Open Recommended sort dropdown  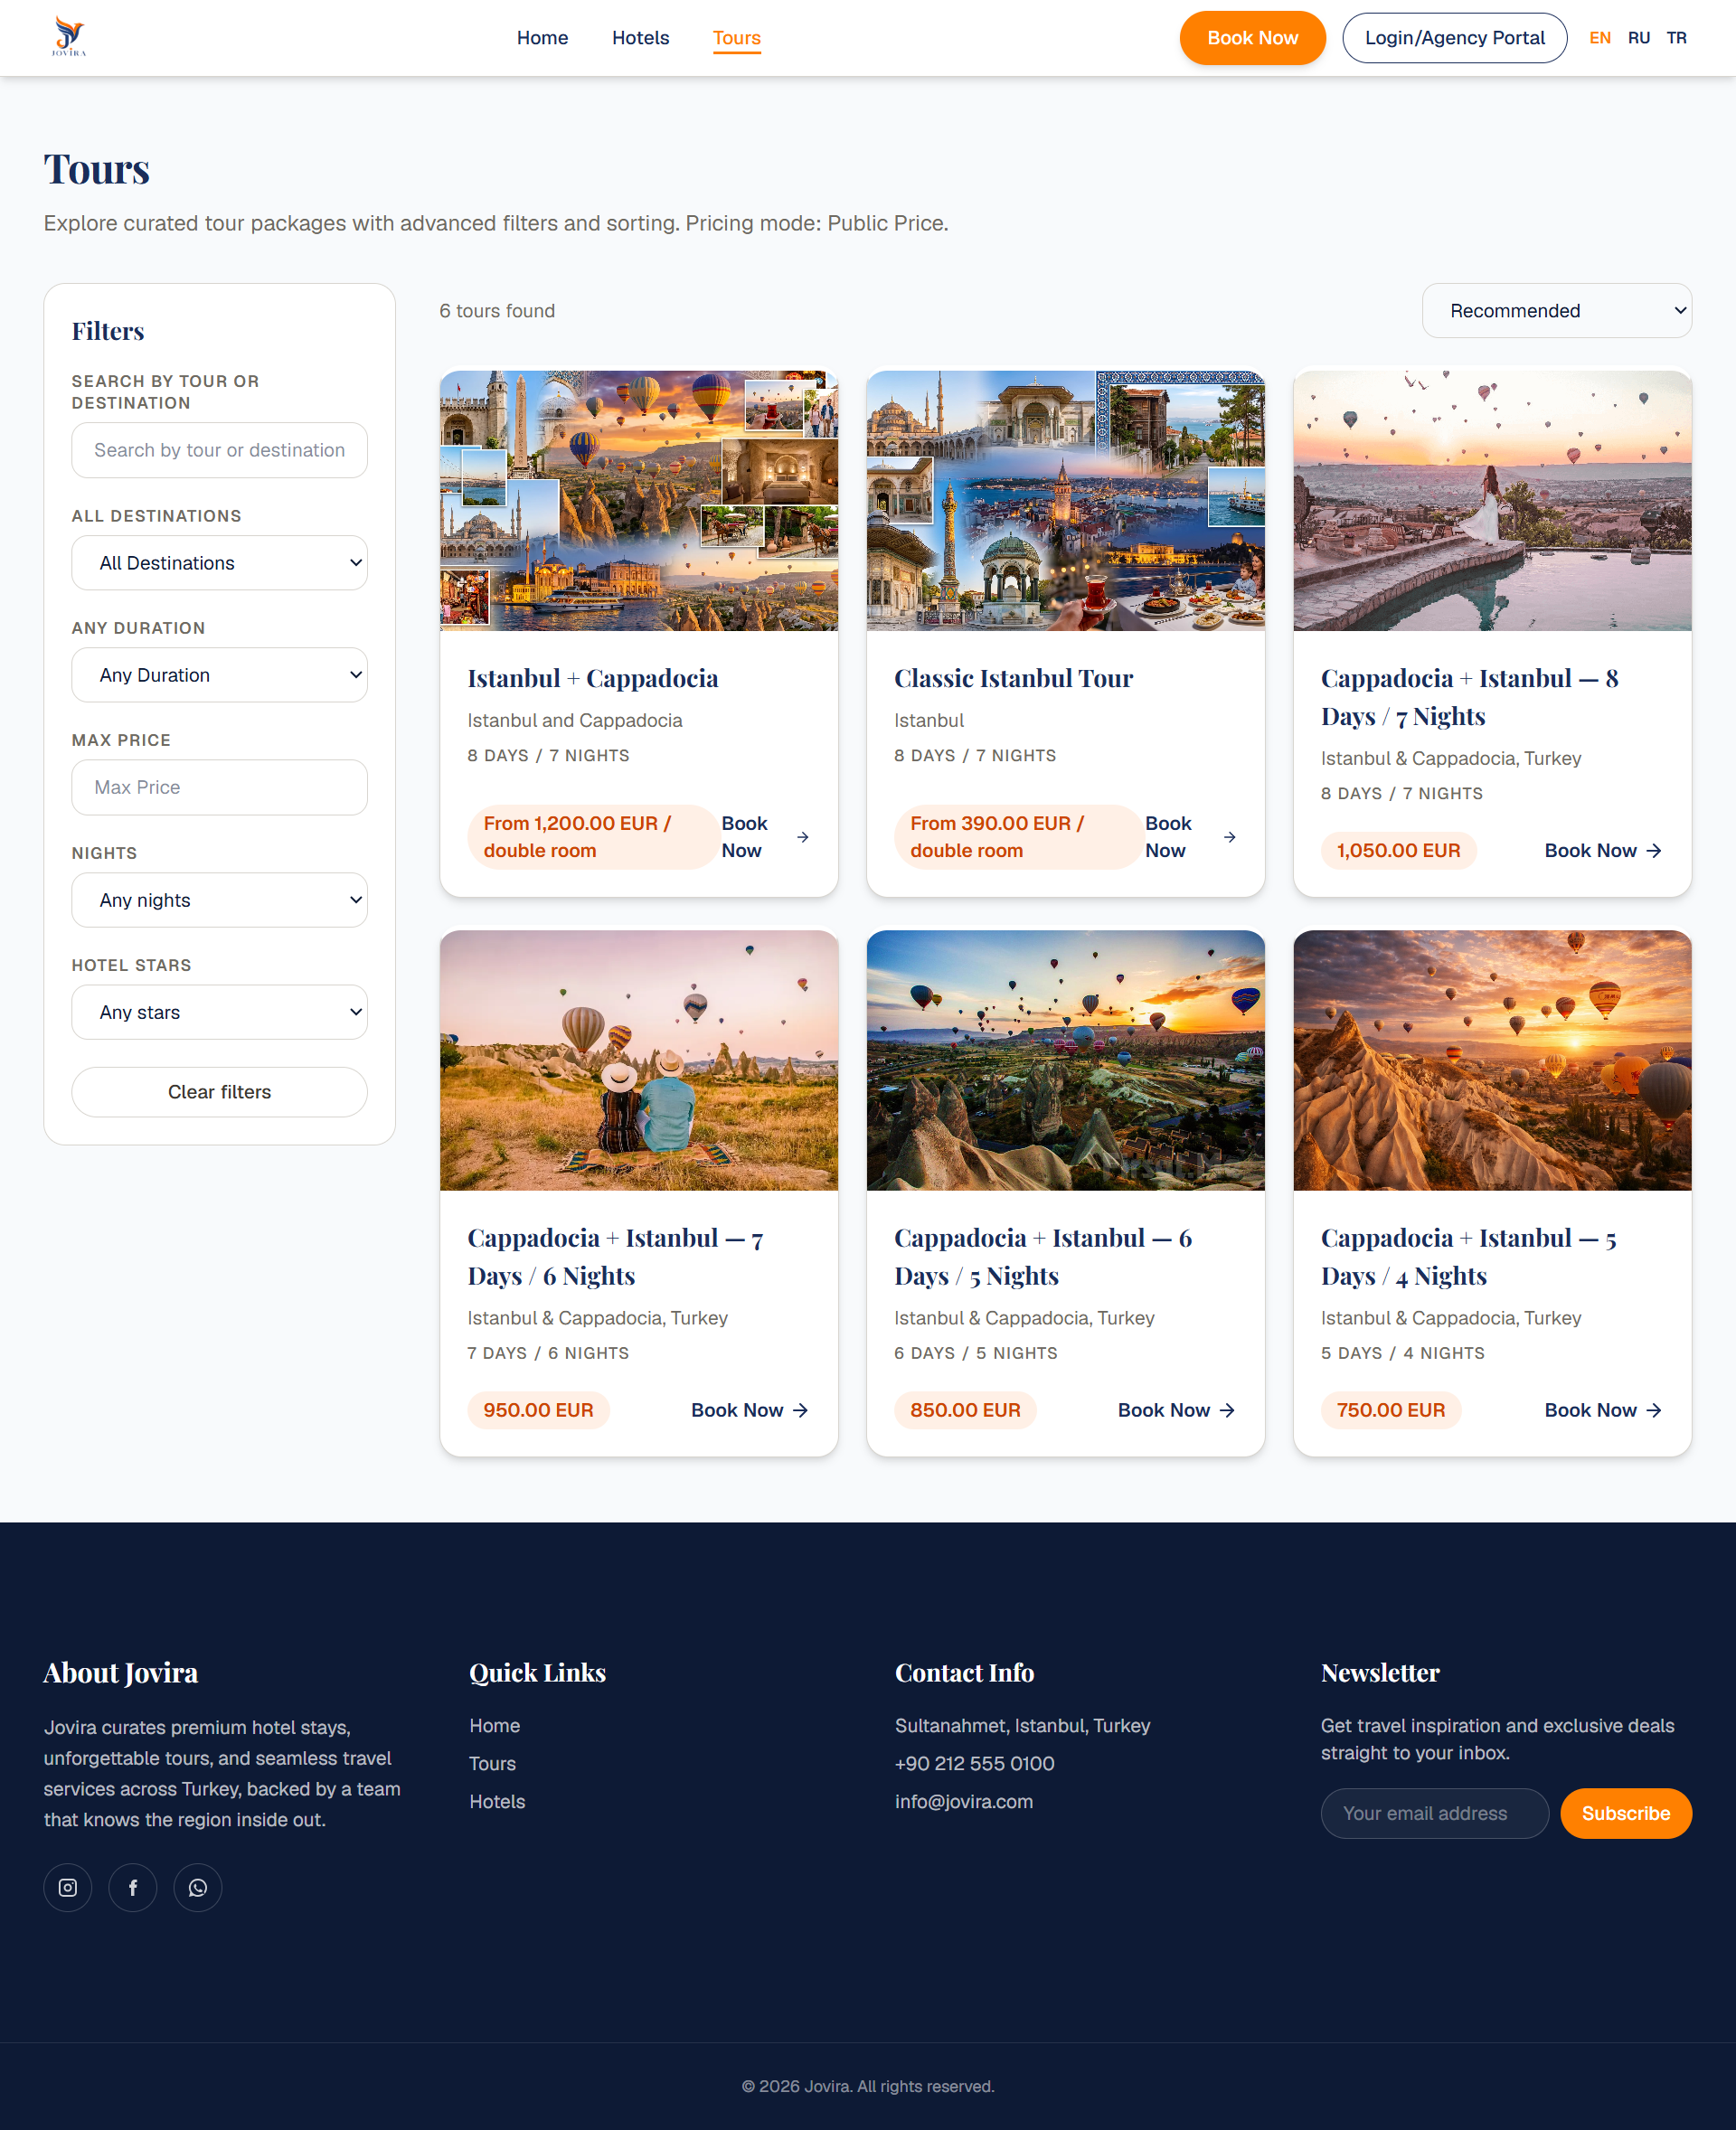click(x=1556, y=311)
